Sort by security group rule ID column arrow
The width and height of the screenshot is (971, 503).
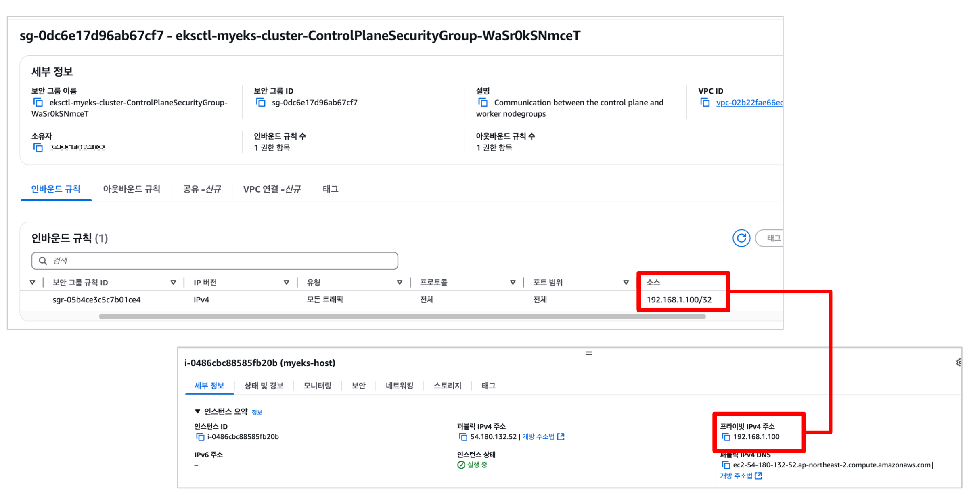click(x=173, y=283)
